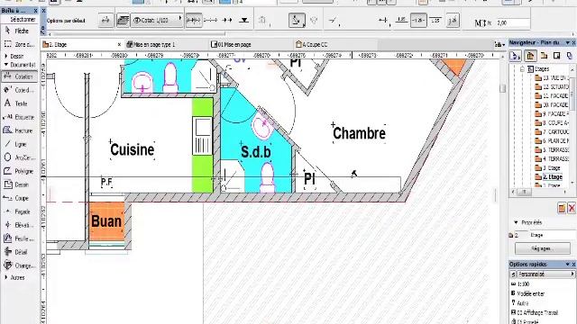Expand the Autres group in toolbox

[x=6, y=277]
